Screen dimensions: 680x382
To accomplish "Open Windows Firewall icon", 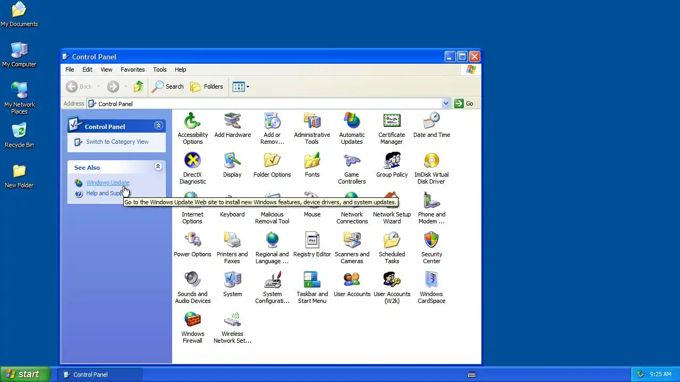I will 192,319.
